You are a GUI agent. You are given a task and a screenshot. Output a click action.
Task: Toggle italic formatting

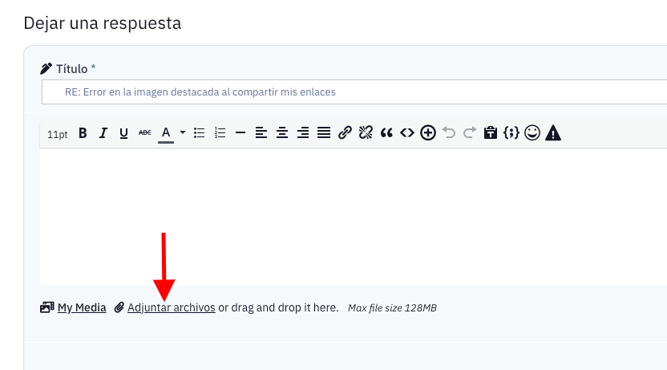103,133
